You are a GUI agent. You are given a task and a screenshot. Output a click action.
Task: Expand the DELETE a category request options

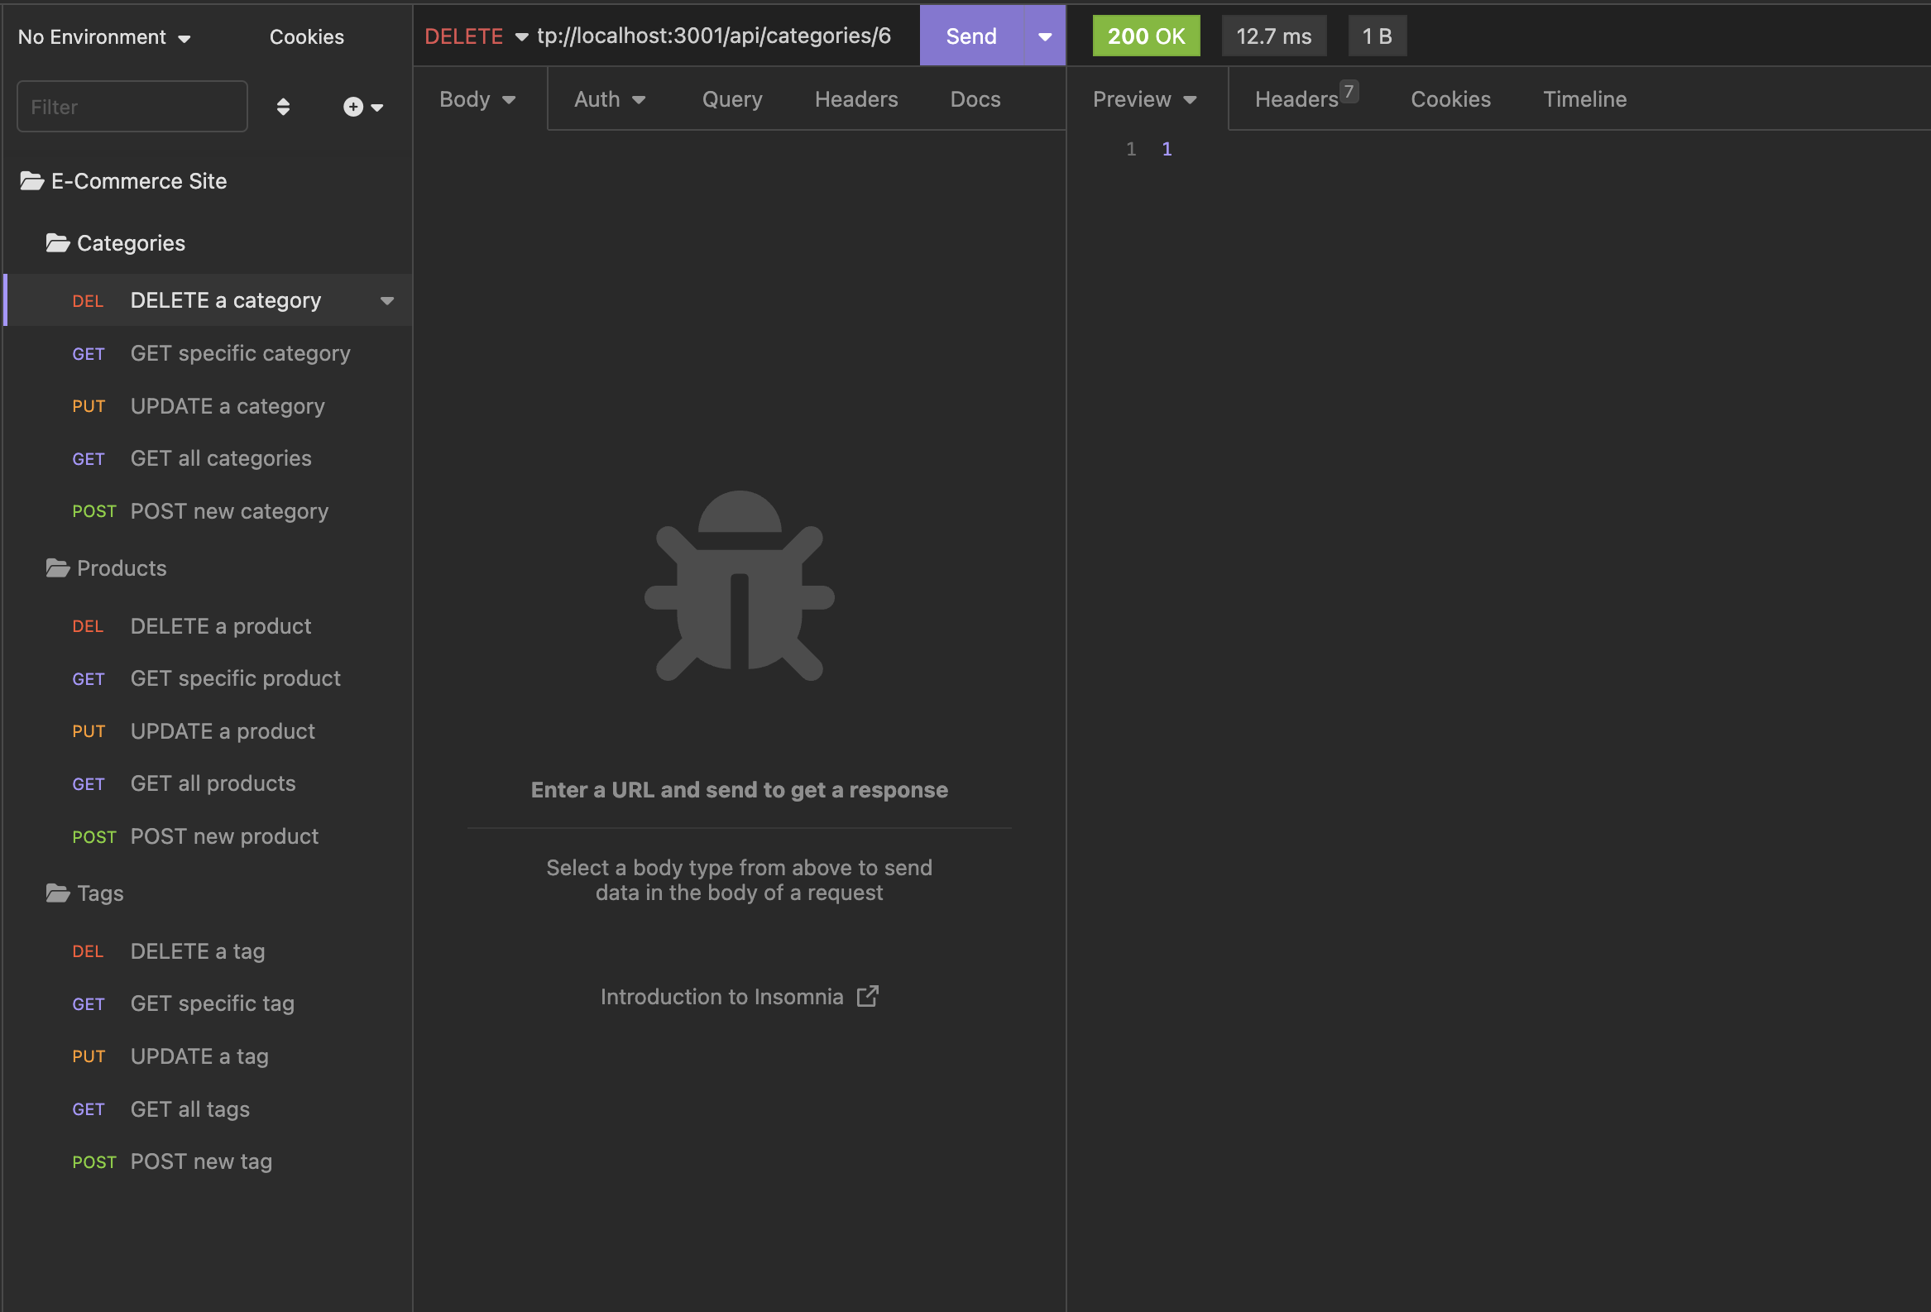pyautogui.click(x=387, y=301)
